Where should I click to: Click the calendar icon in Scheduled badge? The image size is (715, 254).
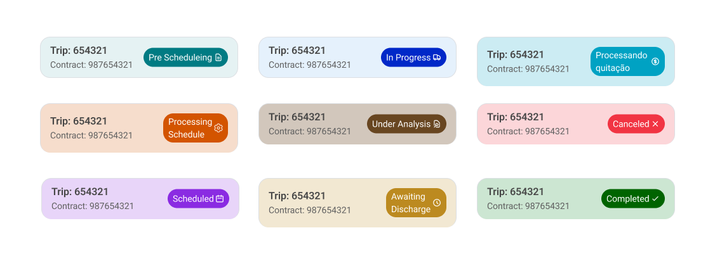(220, 199)
